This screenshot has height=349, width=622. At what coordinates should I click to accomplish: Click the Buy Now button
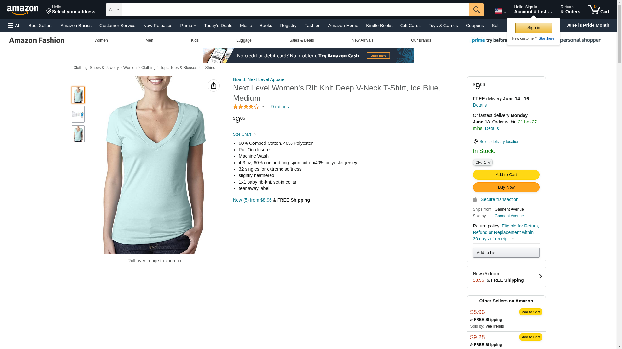(x=506, y=187)
